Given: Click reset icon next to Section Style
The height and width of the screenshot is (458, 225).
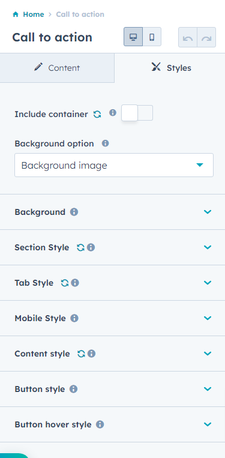Looking at the screenshot, I should [x=80, y=247].
